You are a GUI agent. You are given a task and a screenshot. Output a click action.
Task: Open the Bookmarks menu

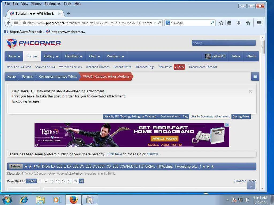coord(52,4)
